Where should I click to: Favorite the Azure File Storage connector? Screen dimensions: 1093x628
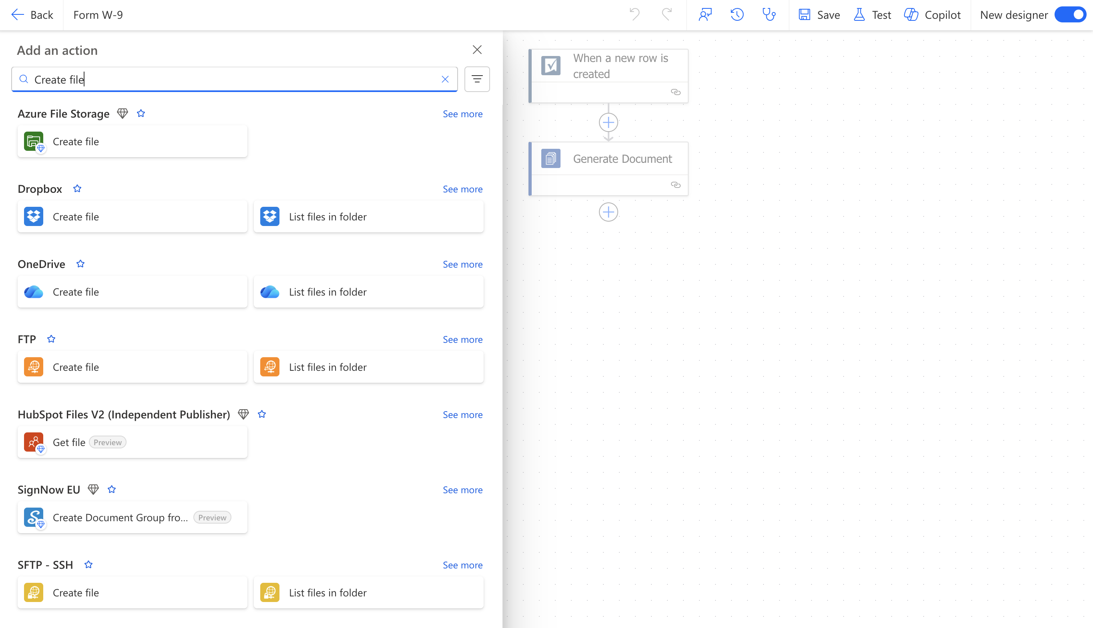[141, 114]
